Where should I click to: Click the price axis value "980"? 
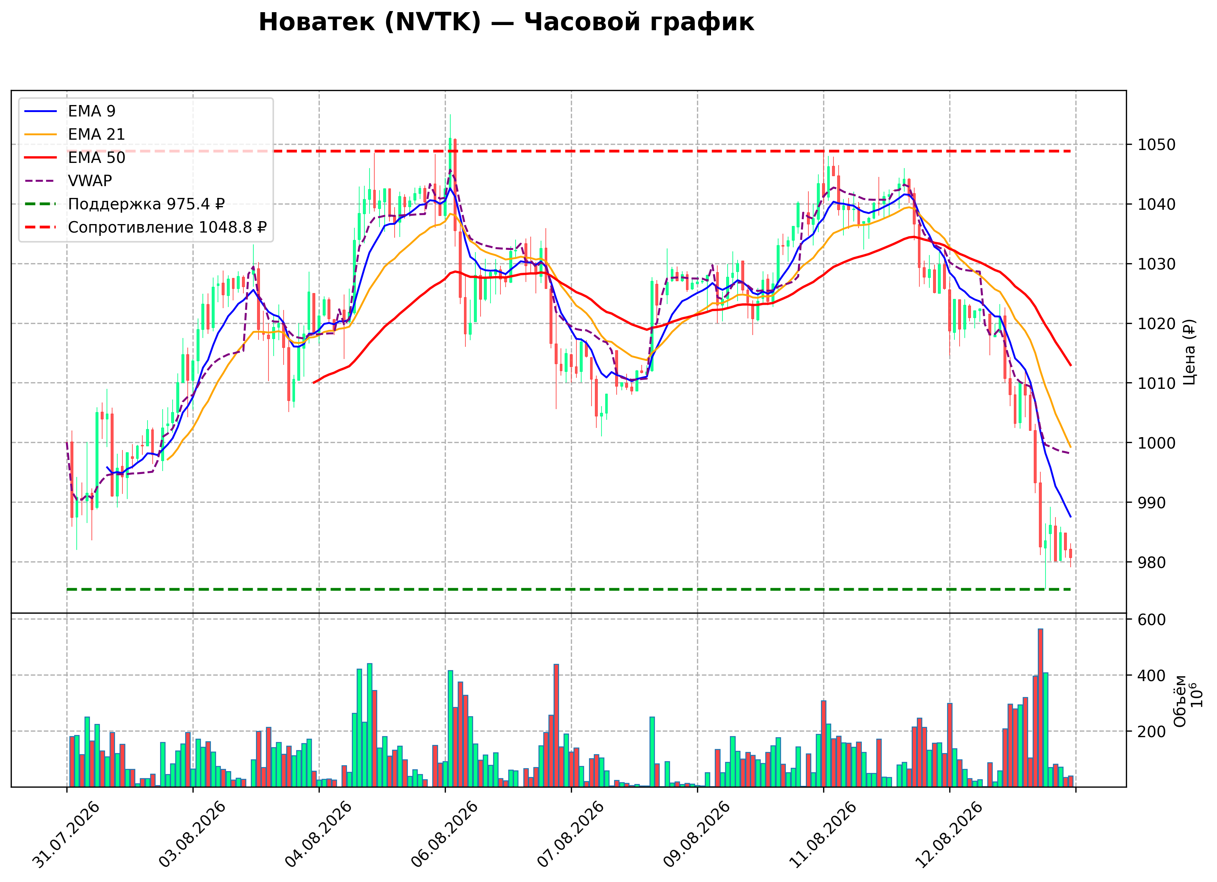pyautogui.click(x=1151, y=562)
